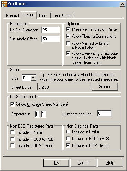The height and width of the screenshot is (171, 127).
Task: Check Non ECO Include in Netlist
Action: pyautogui.click(x=12, y=132)
